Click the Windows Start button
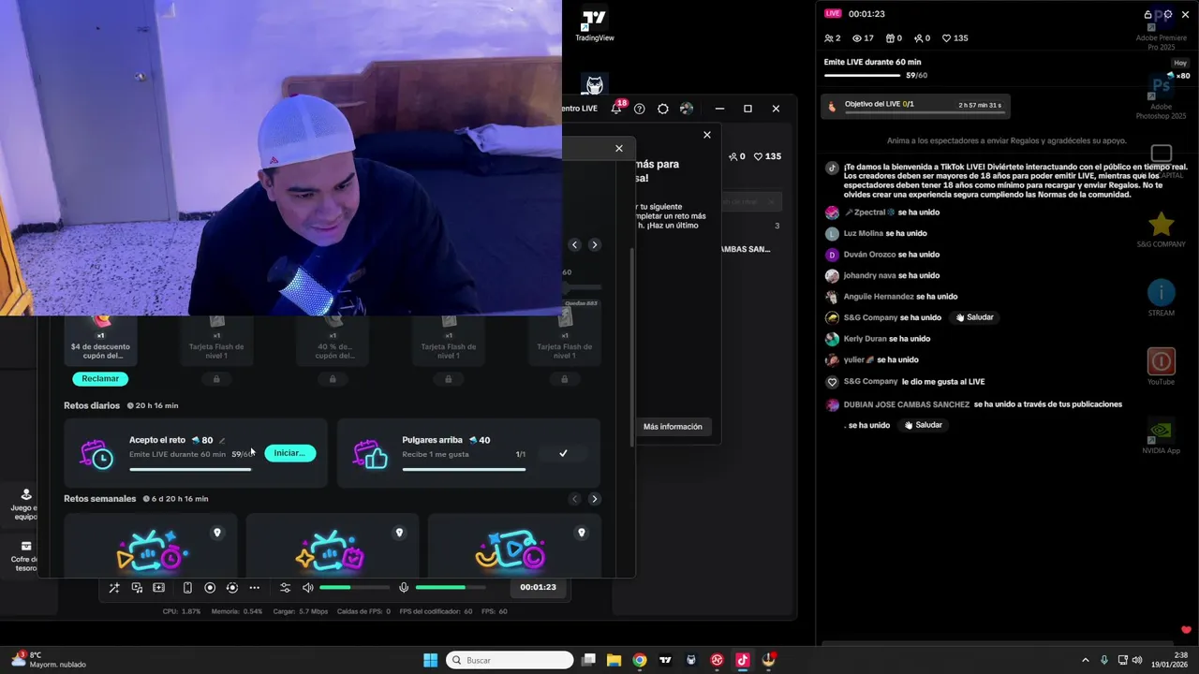Viewport: 1199px width, 674px height. 430,660
